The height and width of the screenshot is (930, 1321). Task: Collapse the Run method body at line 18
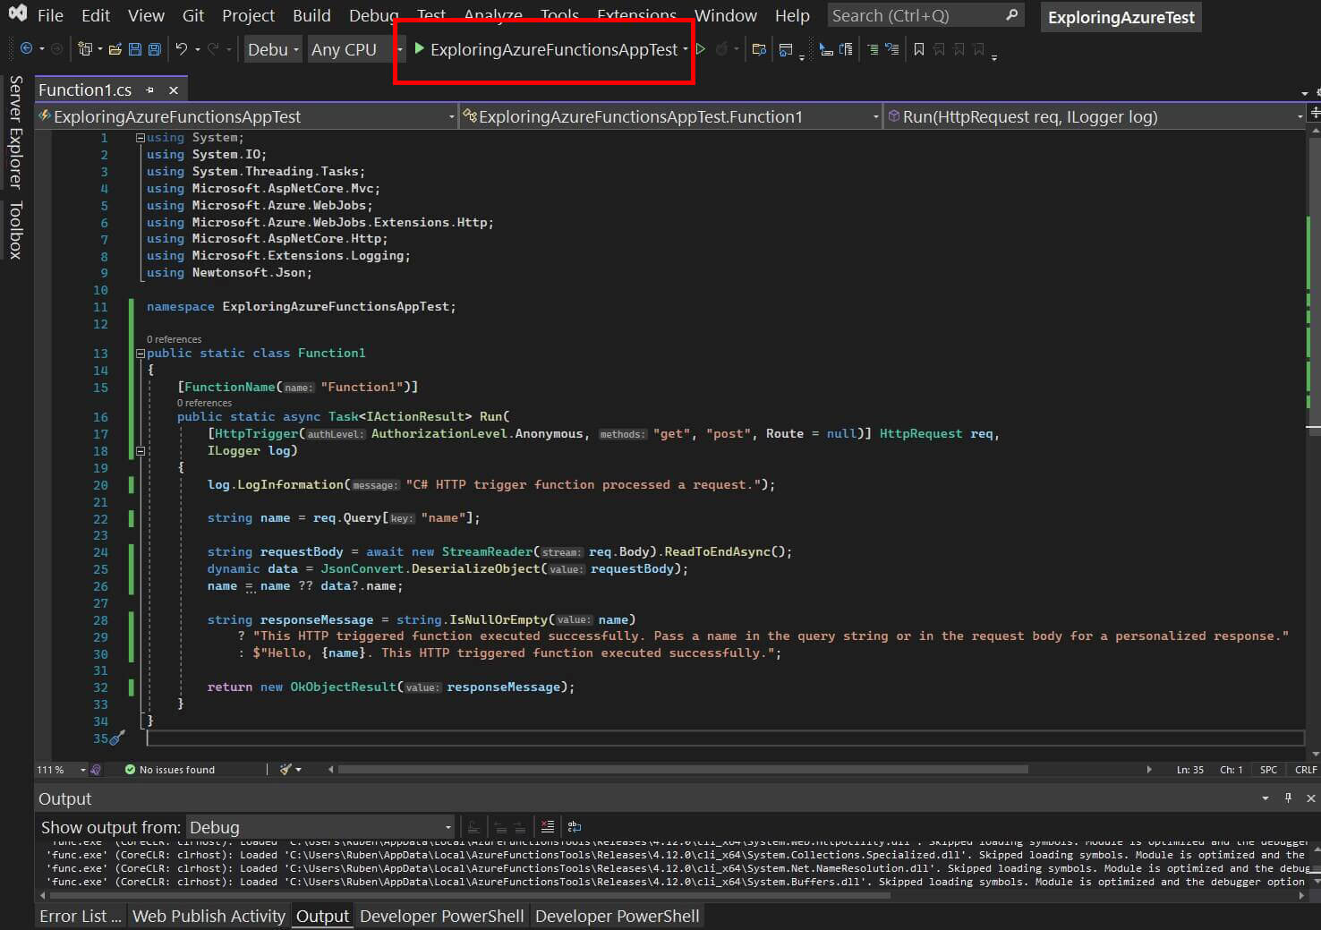pyautogui.click(x=141, y=451)
